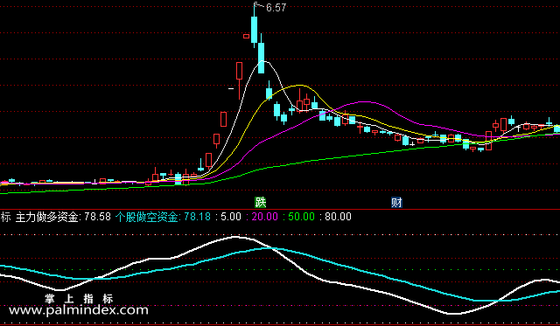Select the tallest cyan candlestick at peak
Viewport: 560px width, 326px height.
(255, 30)
